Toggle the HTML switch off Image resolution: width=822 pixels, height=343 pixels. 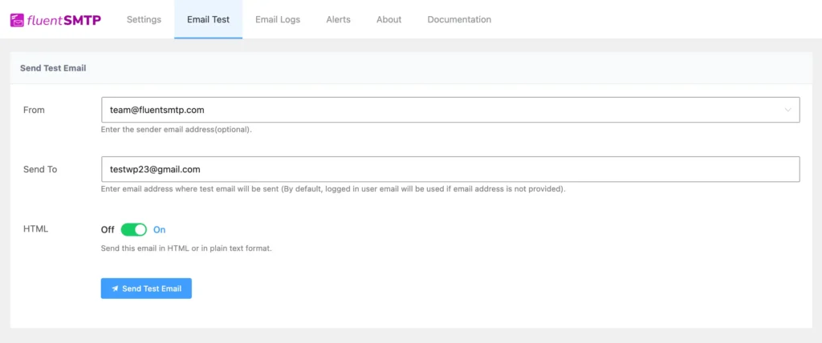click(134, 229)
